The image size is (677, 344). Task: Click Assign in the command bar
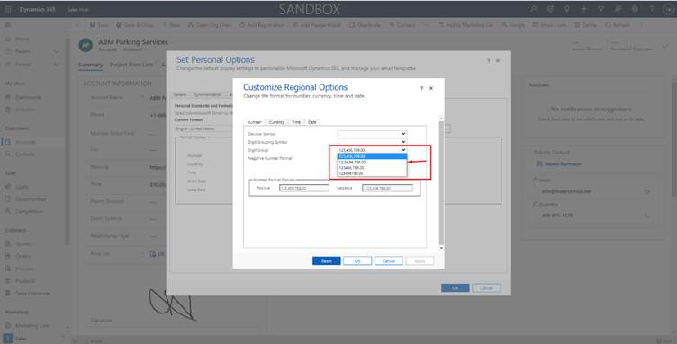pyautogui.click(x=513, y=25)
